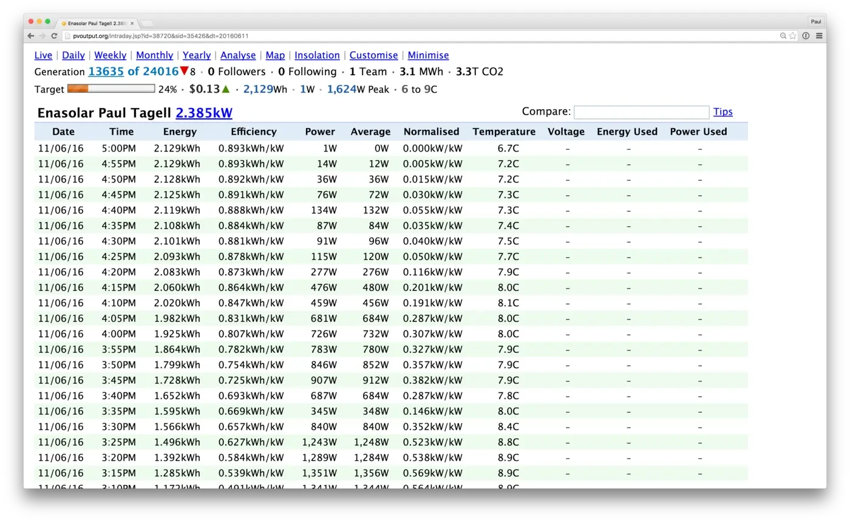Go back with the browser back arrow
Viewport: 850px width, 522px height.
[x=31, y=36]
